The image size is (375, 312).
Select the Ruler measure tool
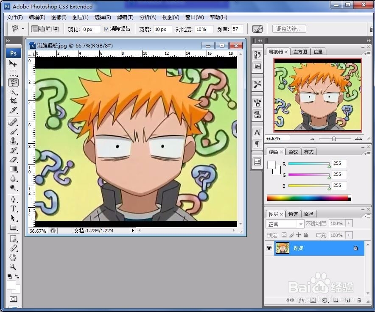click(x=13, y=248)
